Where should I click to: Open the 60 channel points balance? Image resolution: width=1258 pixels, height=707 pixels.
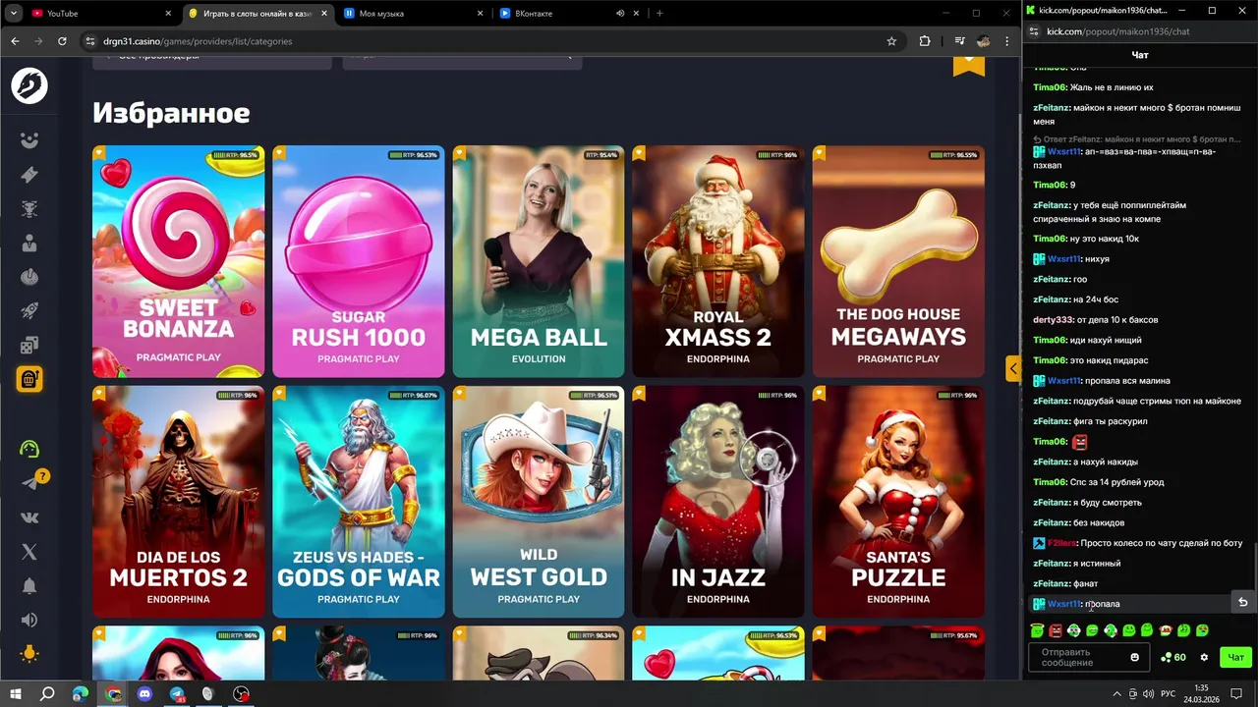[x=1173, y=657]
